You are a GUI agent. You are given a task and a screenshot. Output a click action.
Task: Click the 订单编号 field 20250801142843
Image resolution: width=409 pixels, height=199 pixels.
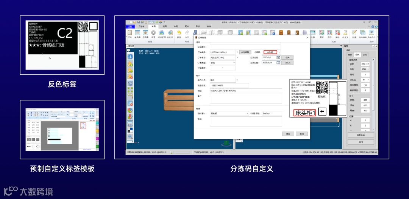point(223,52)
